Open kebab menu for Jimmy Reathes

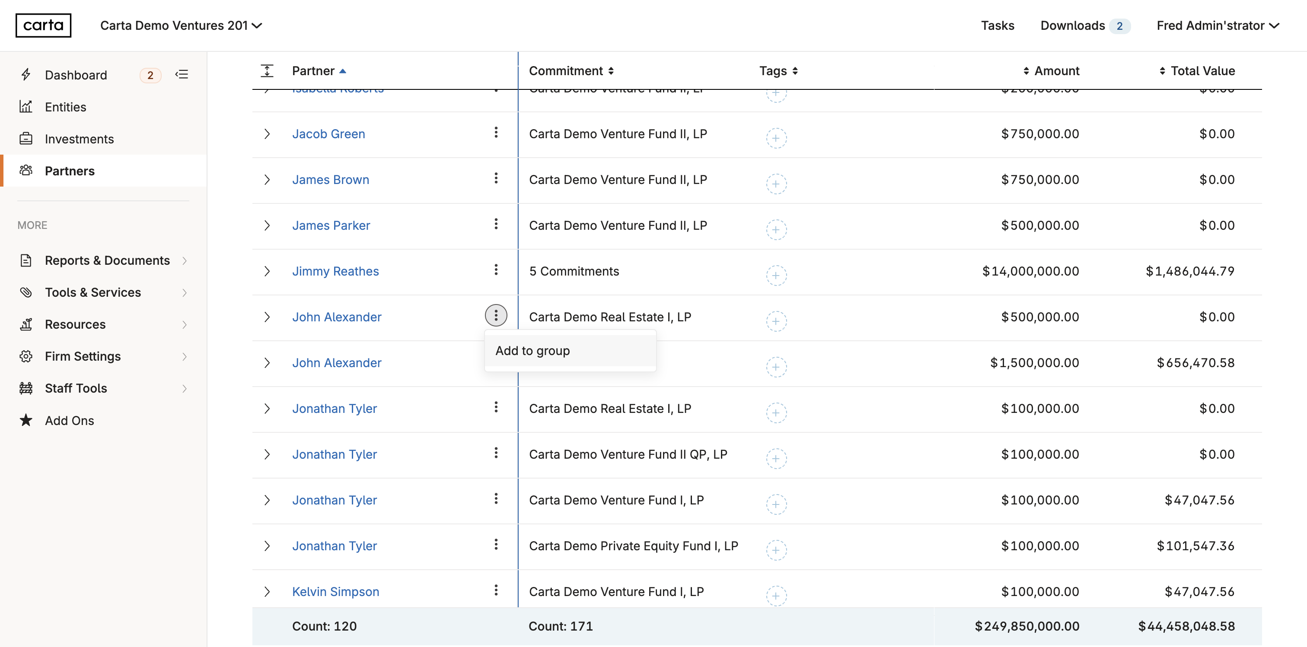coord(496,270)
